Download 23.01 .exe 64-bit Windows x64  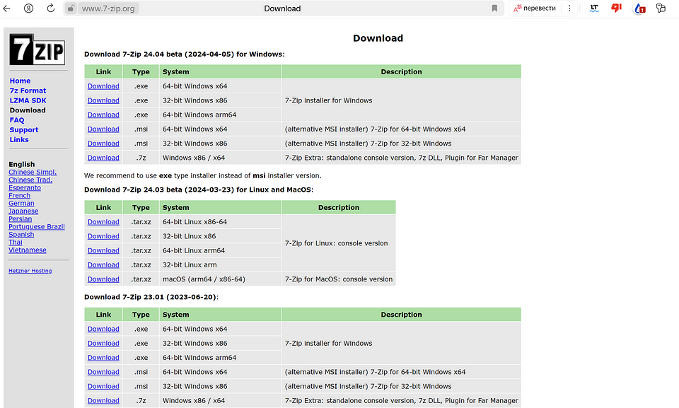pos(103,330)
